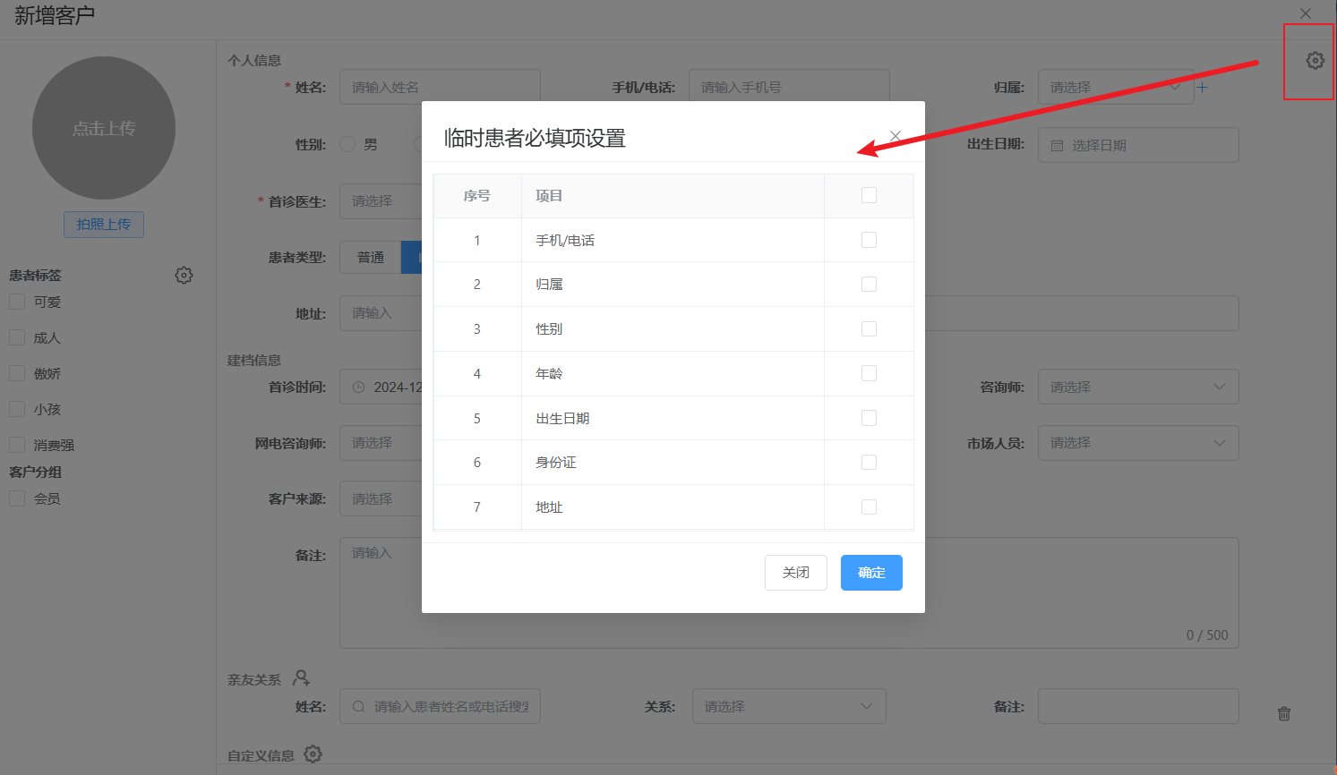Screen dimensions: 1337x775
Task: Tick the 傲娇 patient tag
Action: point(17,373)
